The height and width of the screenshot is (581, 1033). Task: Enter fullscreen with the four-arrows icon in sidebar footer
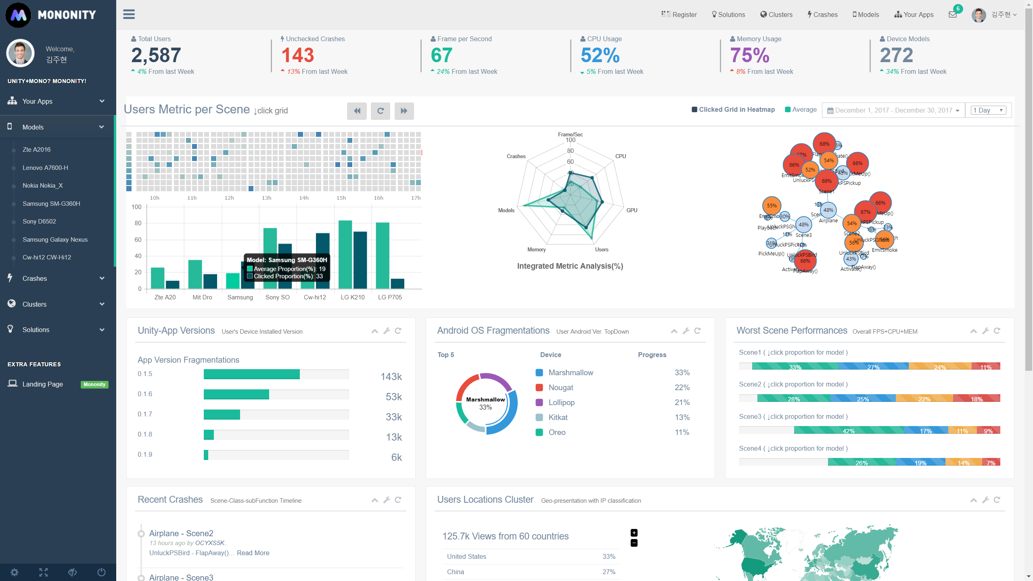coord(44,572)
